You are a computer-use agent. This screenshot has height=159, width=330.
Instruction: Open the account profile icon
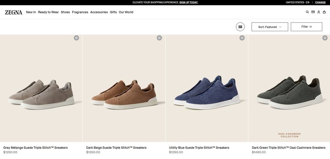(319, 12)
